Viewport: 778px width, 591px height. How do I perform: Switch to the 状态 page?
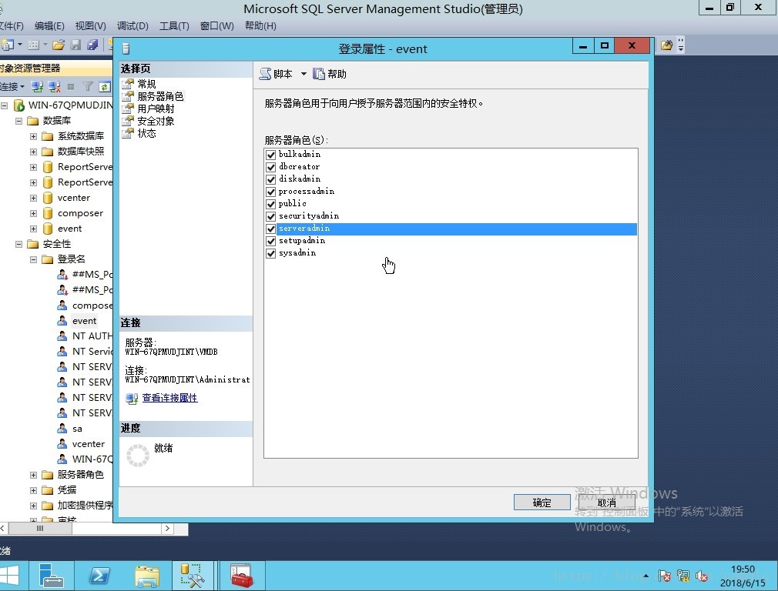click(x=146, y=133)
